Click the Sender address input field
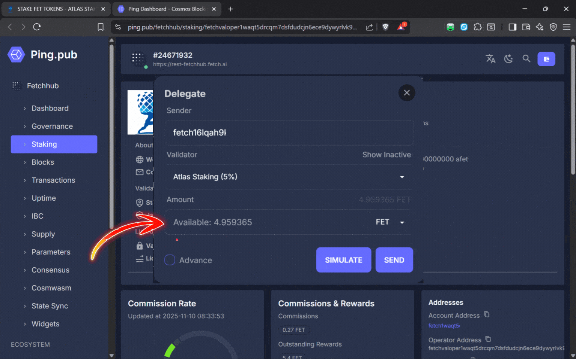The image size is (576, 359). pos(289,133)
